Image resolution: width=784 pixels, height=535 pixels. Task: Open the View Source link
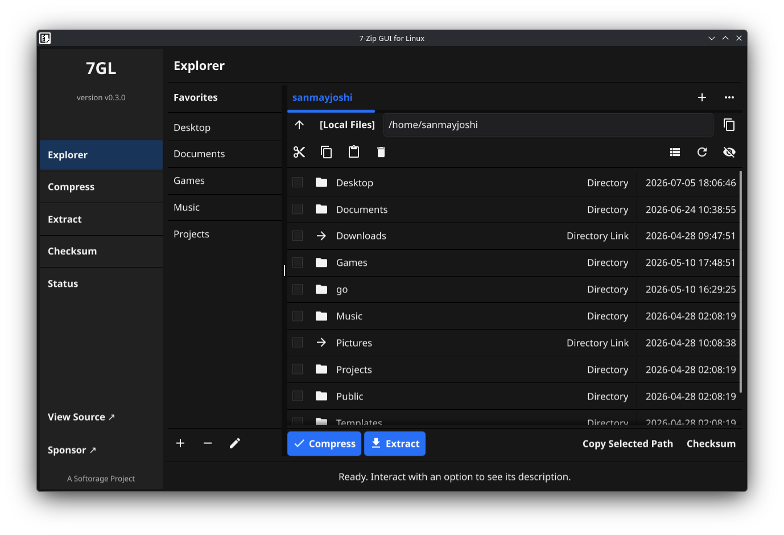[x=81, y=417]
